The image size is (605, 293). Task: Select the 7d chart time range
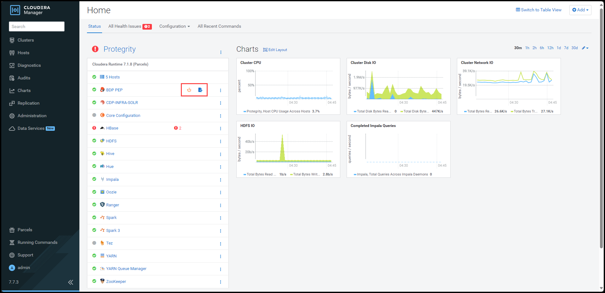[566, 48]
